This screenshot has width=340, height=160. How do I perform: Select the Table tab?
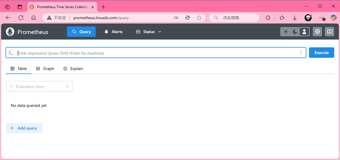click(x=19, y=69)
